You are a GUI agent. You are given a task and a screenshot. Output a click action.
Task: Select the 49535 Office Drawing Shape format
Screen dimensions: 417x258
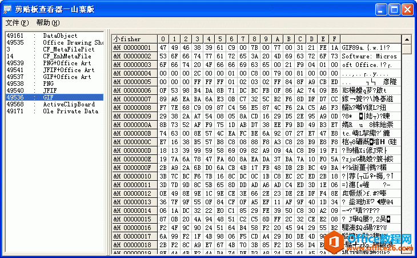[x=54, y=42]
